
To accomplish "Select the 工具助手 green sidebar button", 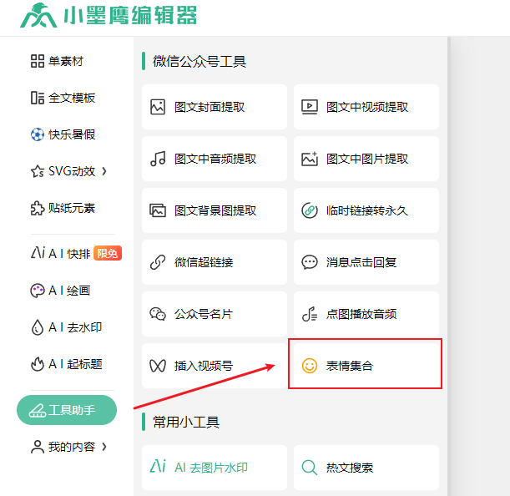I will [x=67, y=410].
